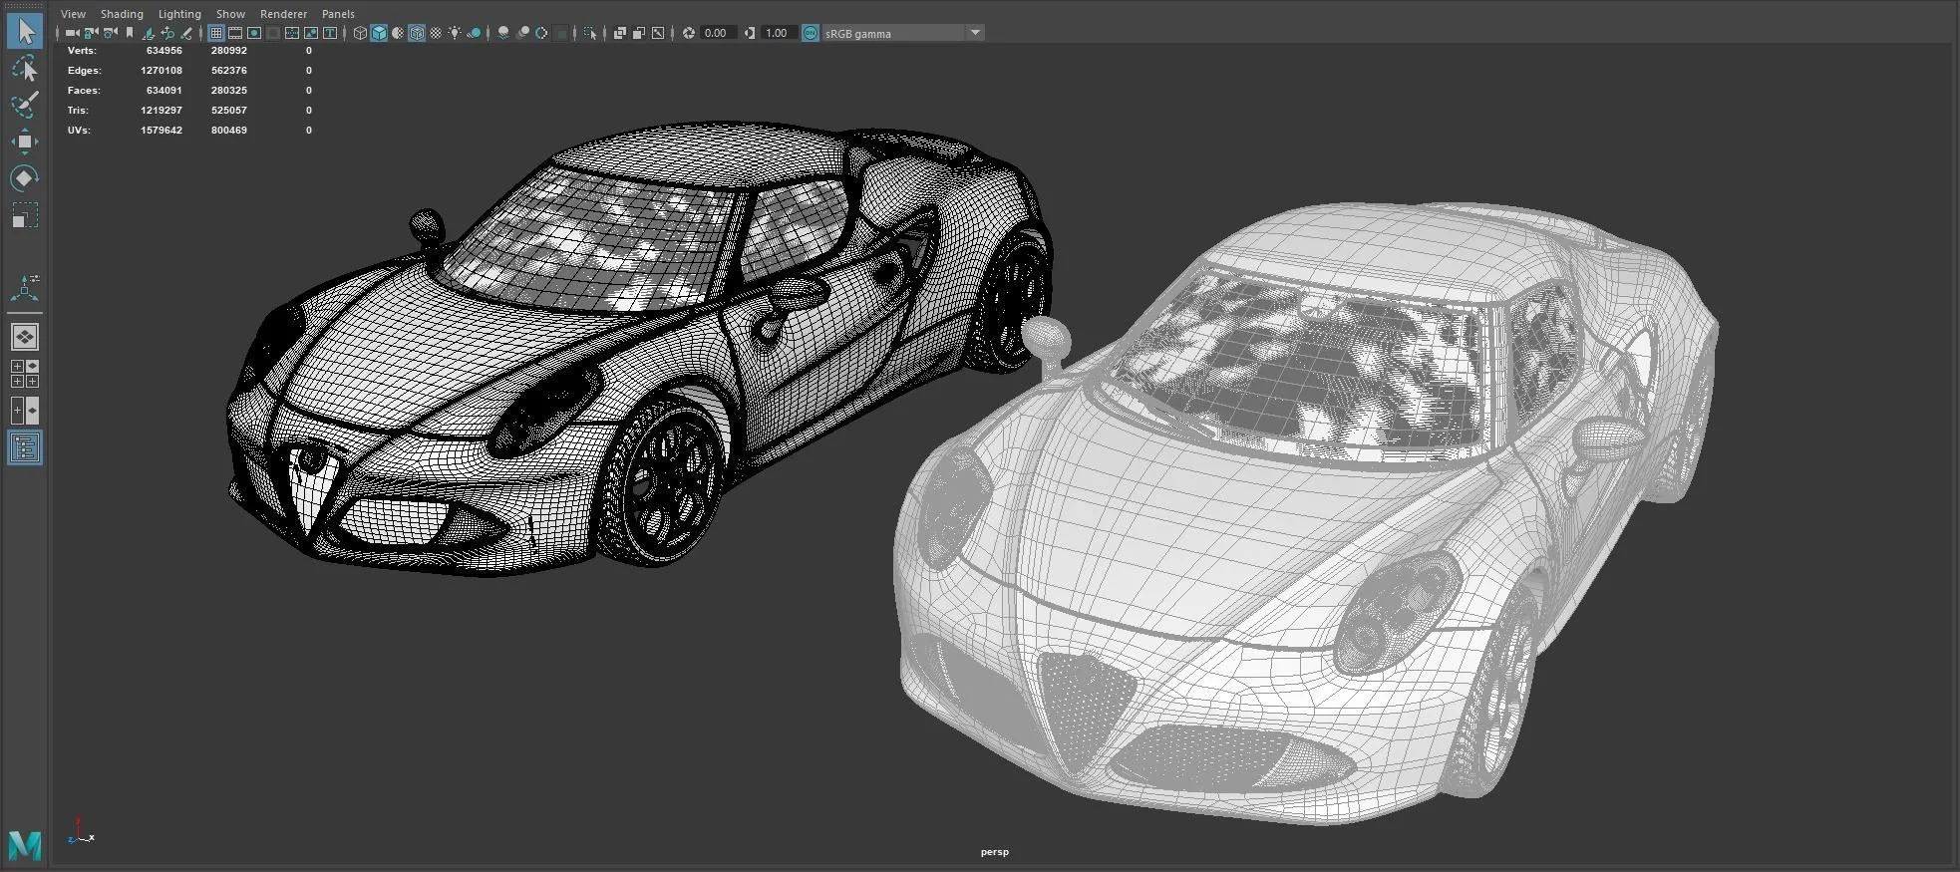Viewport: 1960px width, 872px height.
Task: Click the X-Ray display icon
Action: click(619, 33)
